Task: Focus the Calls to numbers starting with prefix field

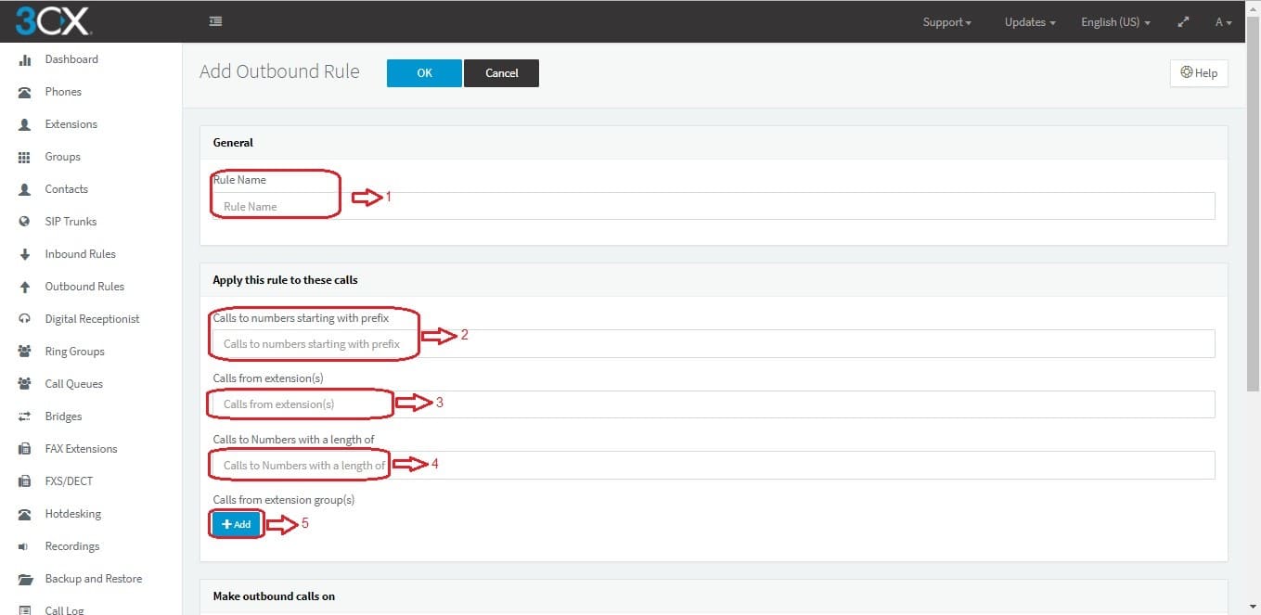Action: click(714, 343)
